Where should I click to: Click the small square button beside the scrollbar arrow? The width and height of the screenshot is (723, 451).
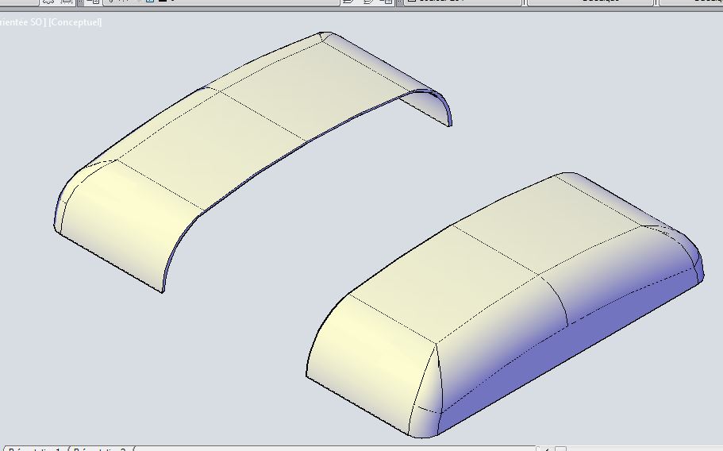(x=561, y=449)
